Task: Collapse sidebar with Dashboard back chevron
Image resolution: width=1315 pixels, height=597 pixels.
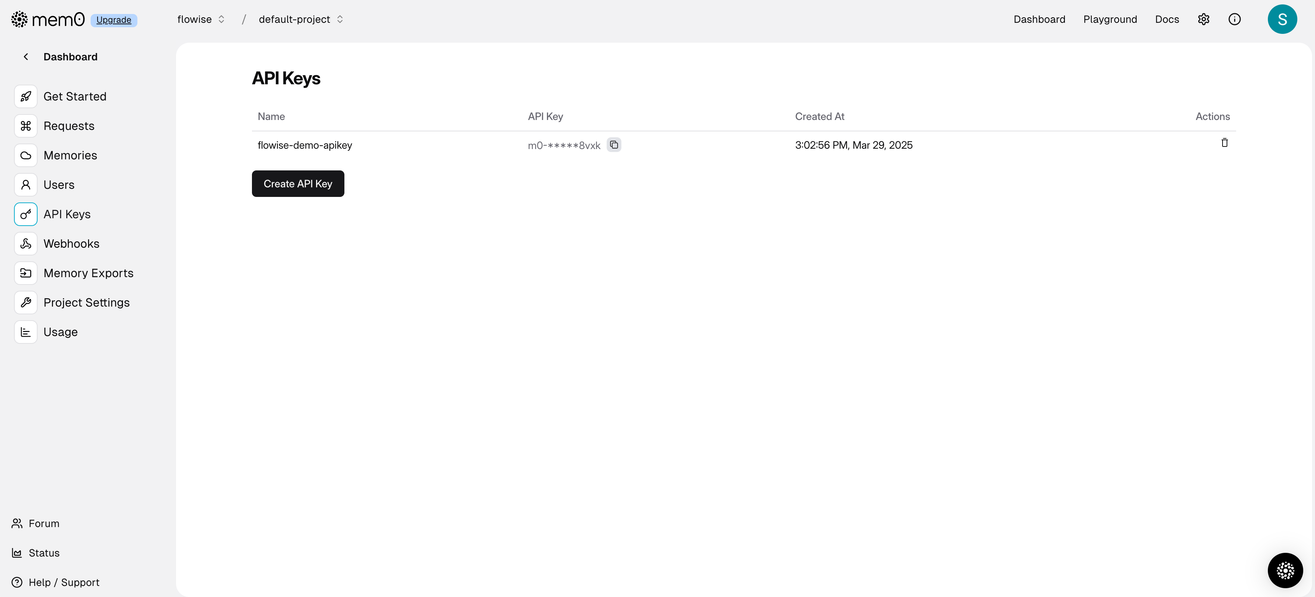Action: pos(26,57)
